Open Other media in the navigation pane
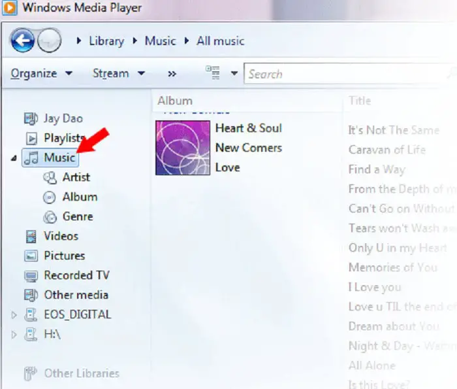The width and height of the screenshot is (457, 389). (76, 295)
